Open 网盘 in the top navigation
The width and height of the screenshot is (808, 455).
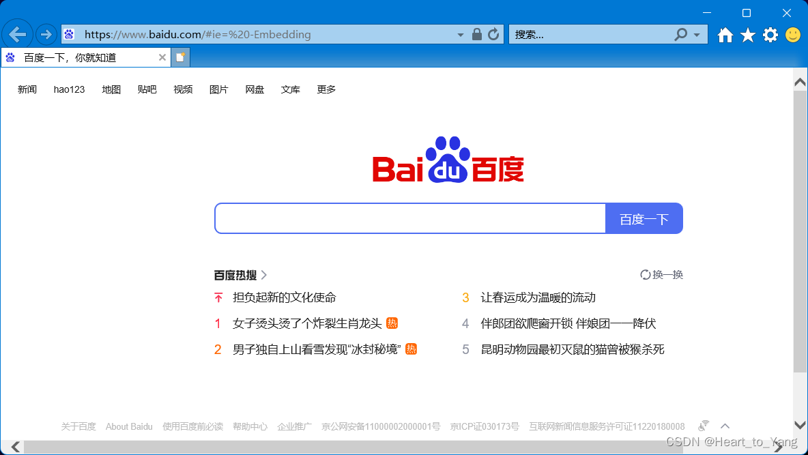(255, 89)
